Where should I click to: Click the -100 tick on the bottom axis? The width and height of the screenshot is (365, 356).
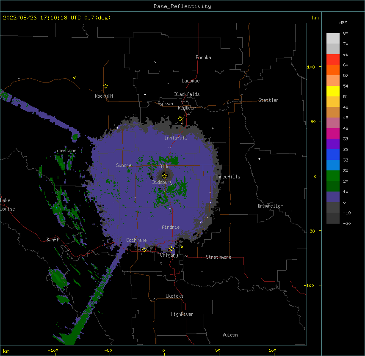(x=53, y=350)
